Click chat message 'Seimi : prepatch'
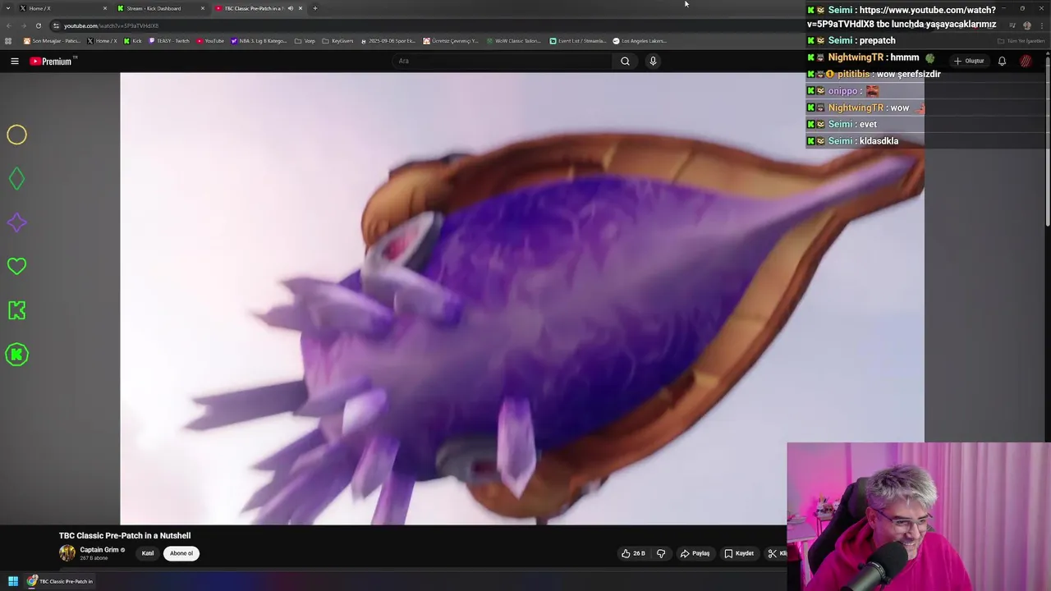 [x=851, y=40]
